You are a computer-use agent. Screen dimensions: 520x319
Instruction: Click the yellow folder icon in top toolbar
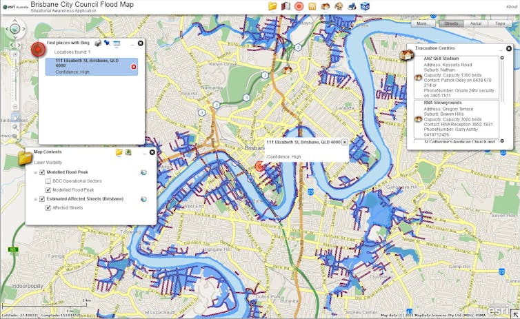(x=273, y=6)
